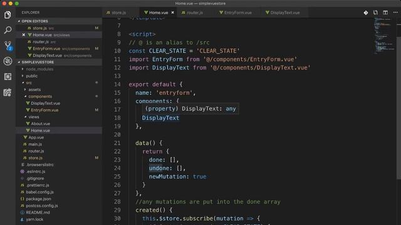Viewport: 401px width, 225px height.
Task: Open the Explorer view in activity bar
Action: [x=8, y=15]
